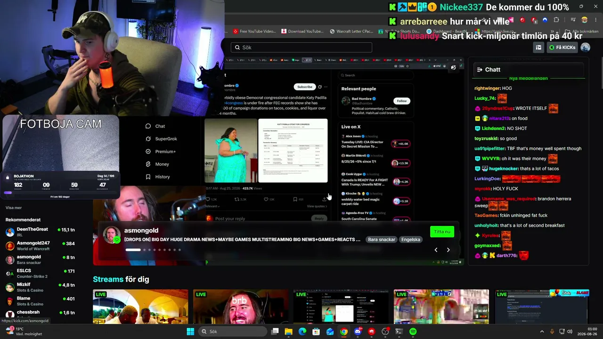Open the first live stream thumbnail under Streams för dig

tap(140, 307)
